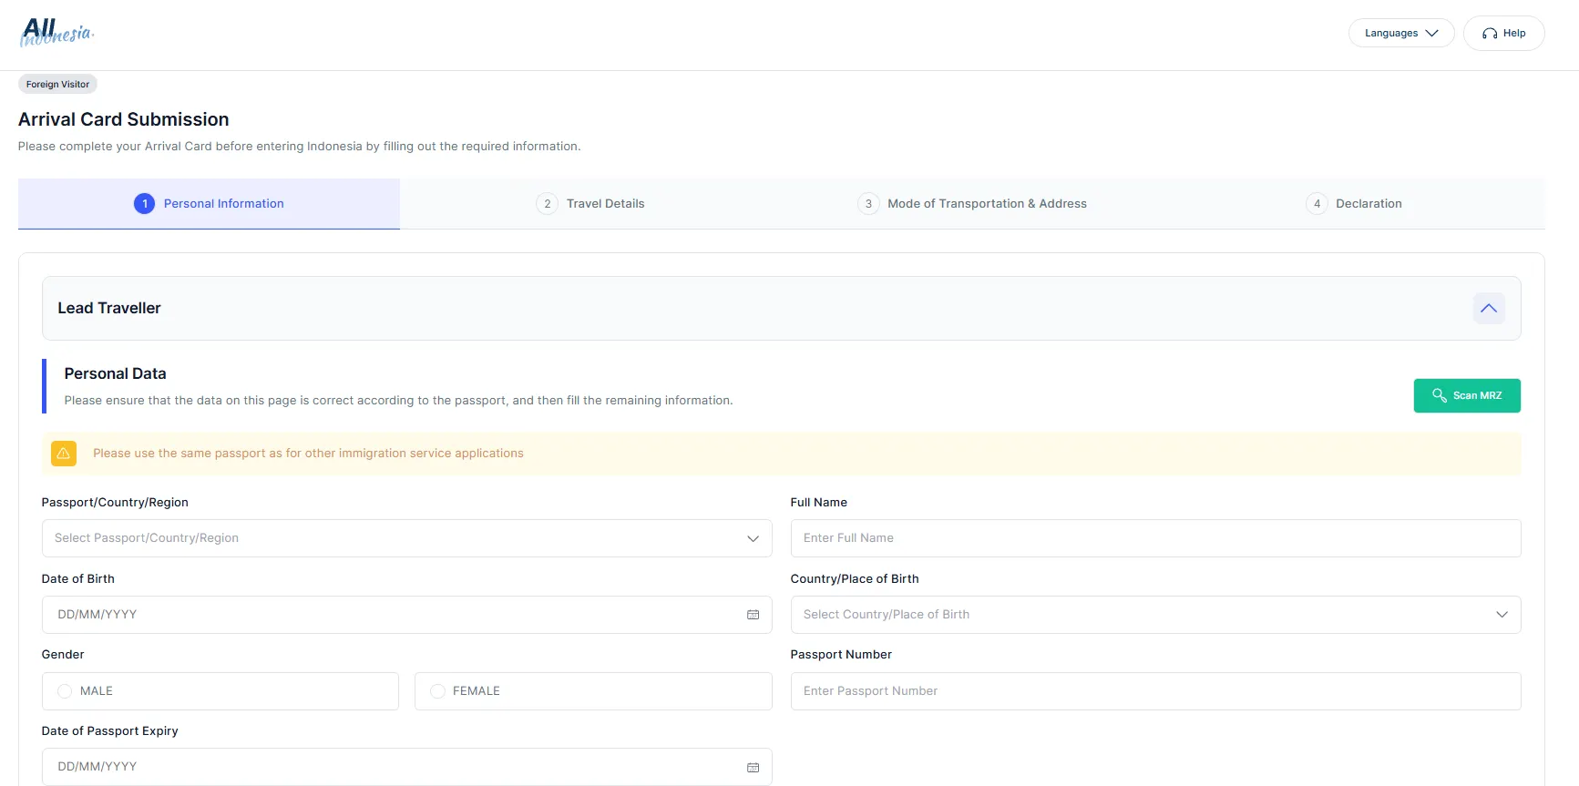Click the Date of Passport Expiry input field
1579x786 pixels.
point(406,767)
